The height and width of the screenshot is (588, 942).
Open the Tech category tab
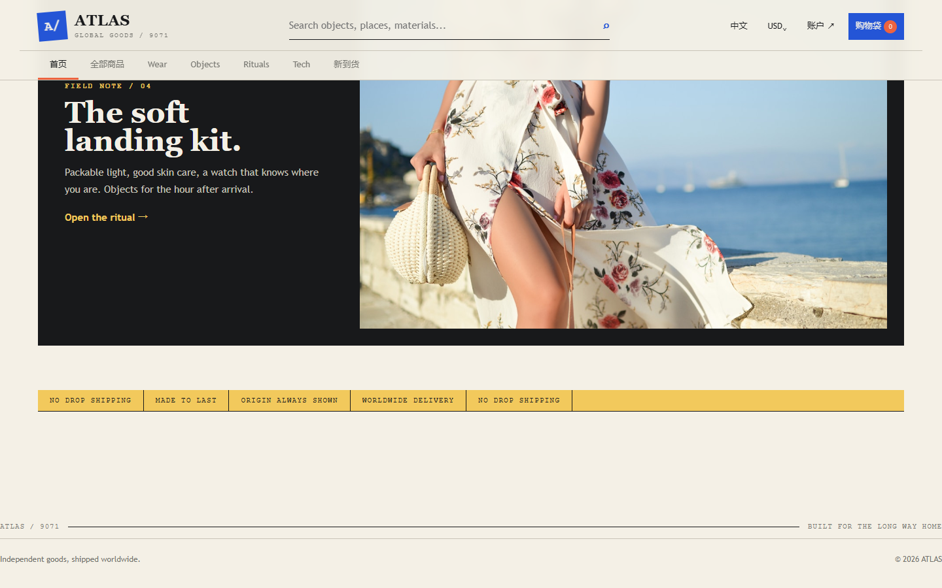pos(302,65)
